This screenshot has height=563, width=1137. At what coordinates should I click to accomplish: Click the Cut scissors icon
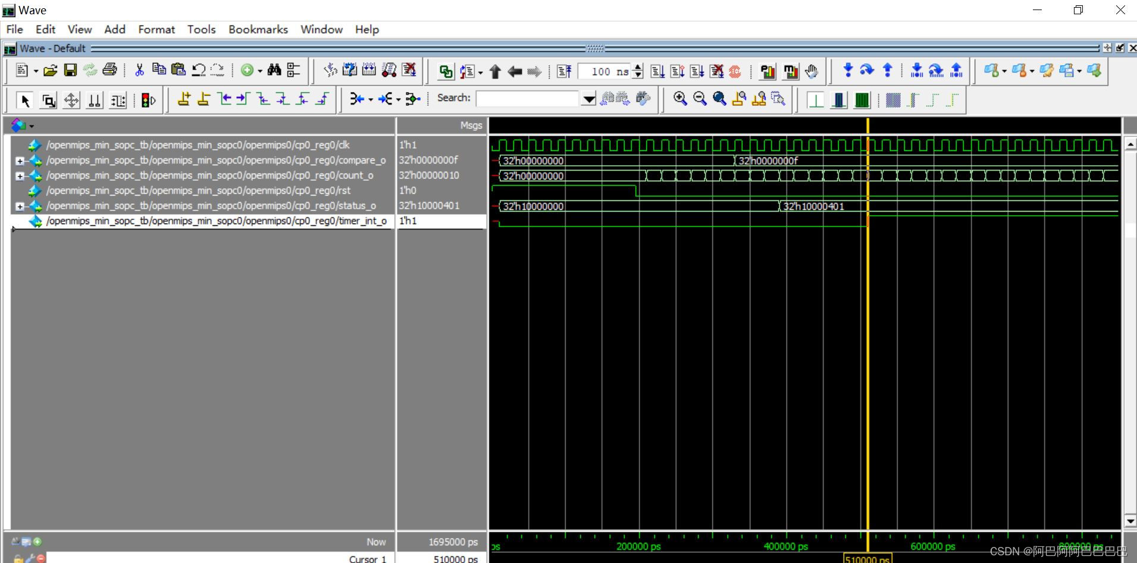coord(139,70)
